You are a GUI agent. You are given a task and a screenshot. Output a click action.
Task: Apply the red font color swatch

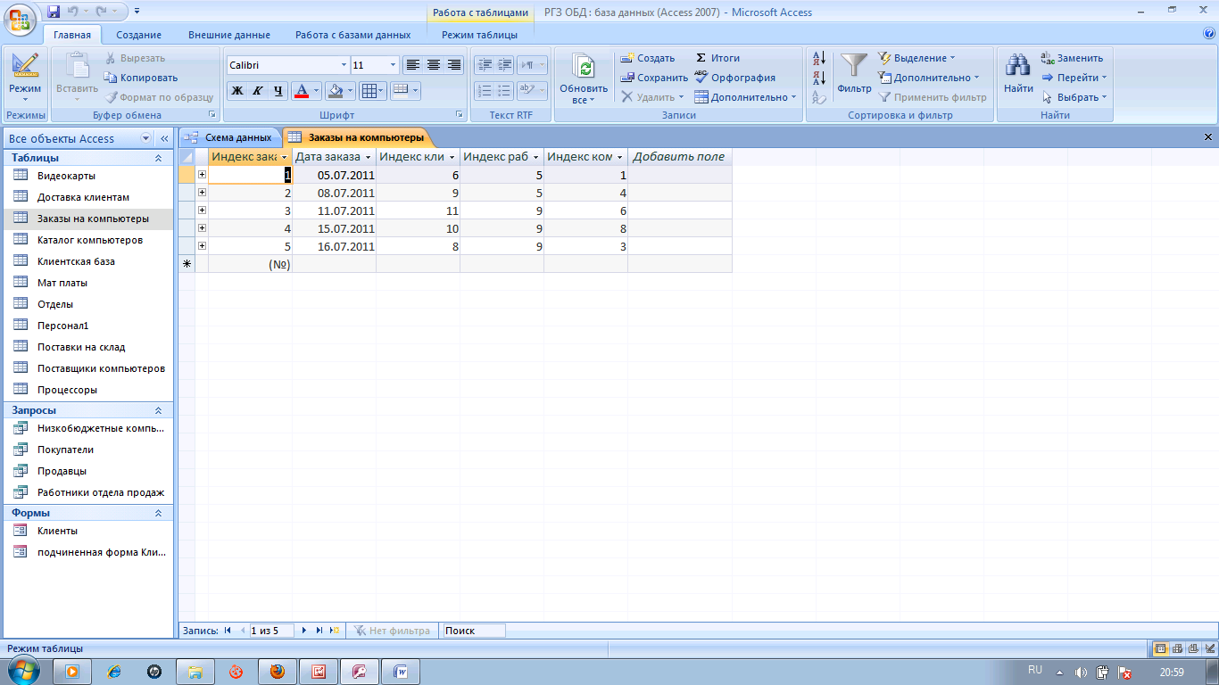tap(302, 91)
